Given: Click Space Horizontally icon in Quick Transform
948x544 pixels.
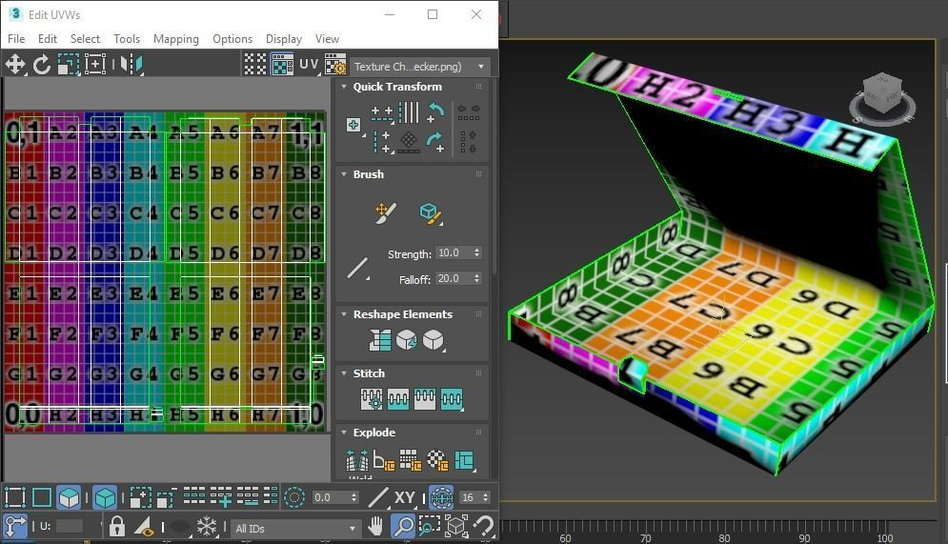Looking at the screenshot, I should coord(469,112).
